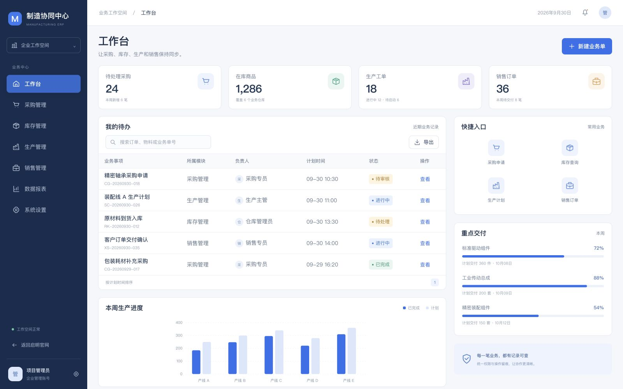Click the 搜索订单 search field
This screenshot has height=389, width=623.
pos(158,142)
